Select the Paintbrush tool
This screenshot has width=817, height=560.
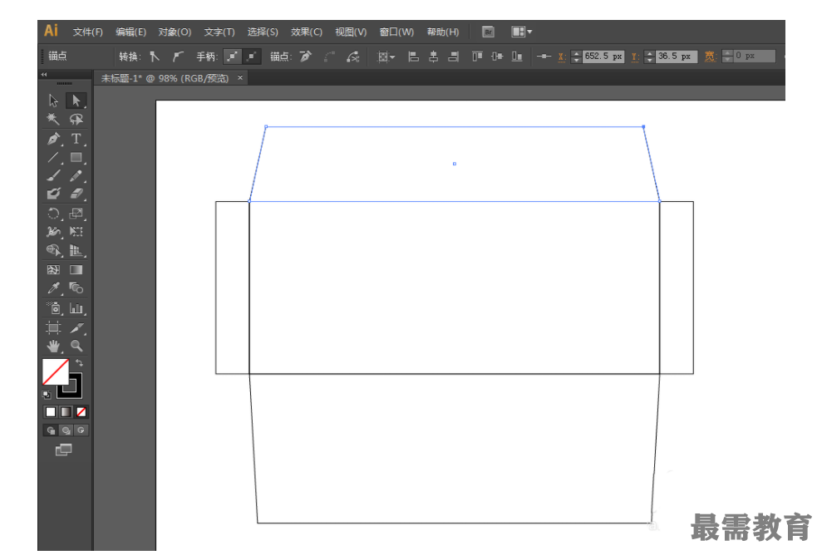[53, 176]
